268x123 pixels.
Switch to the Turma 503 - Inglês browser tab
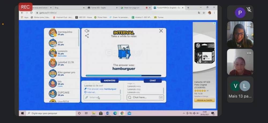tap(102, 8)
